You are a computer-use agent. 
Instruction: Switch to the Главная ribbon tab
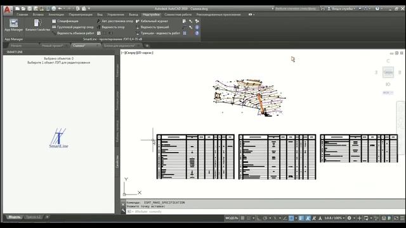pyautogui.click(x=22, y=15)
